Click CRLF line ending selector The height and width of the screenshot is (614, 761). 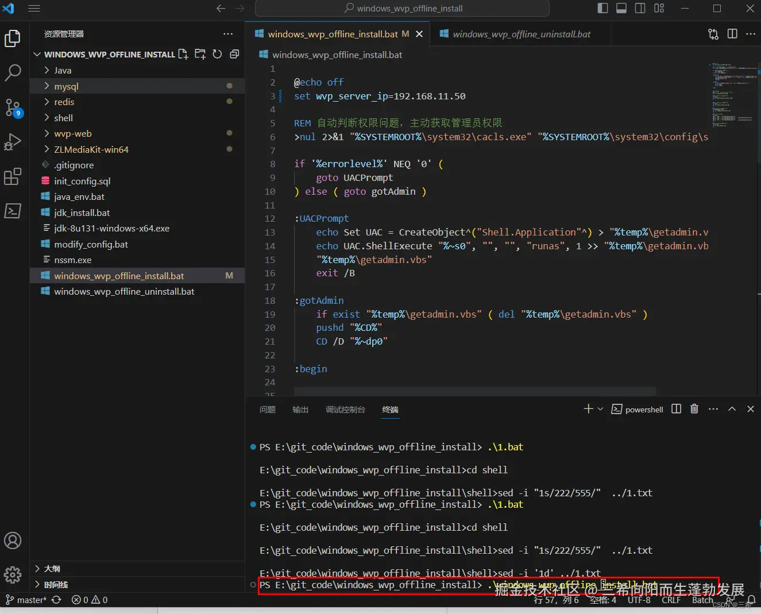[671, 600]
